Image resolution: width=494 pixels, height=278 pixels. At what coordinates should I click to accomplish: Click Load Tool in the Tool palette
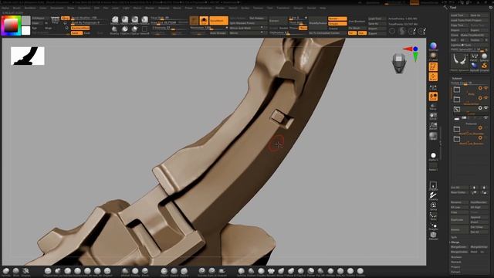458,15
